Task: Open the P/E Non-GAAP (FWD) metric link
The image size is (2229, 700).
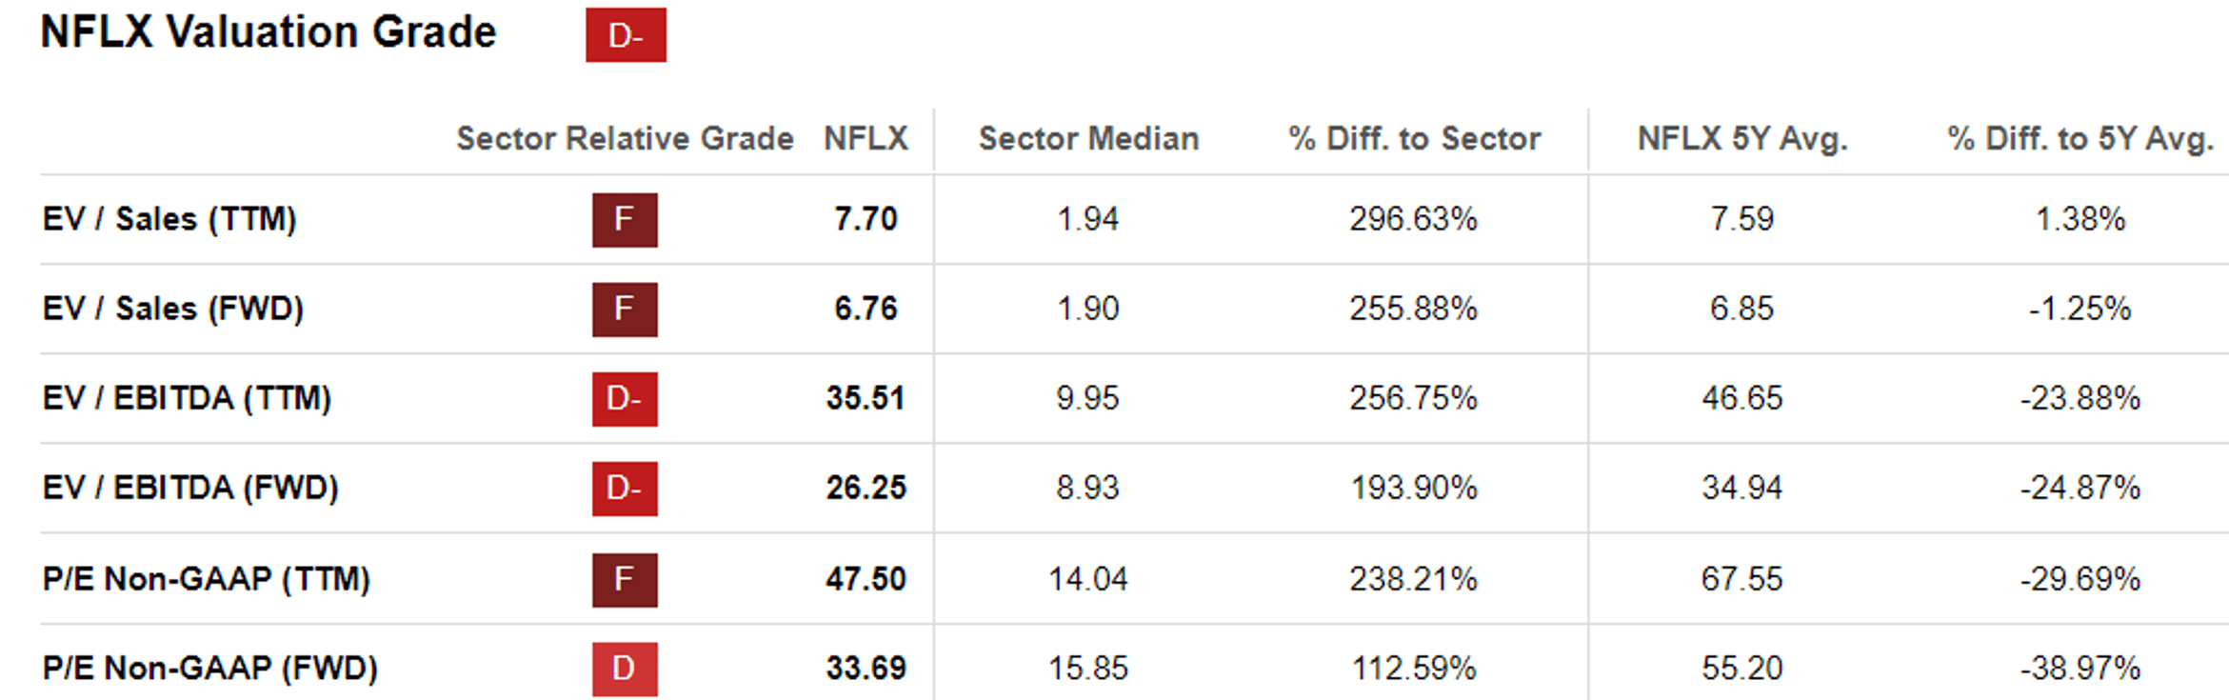Action: pyautogui.click(x=209, y=669)
